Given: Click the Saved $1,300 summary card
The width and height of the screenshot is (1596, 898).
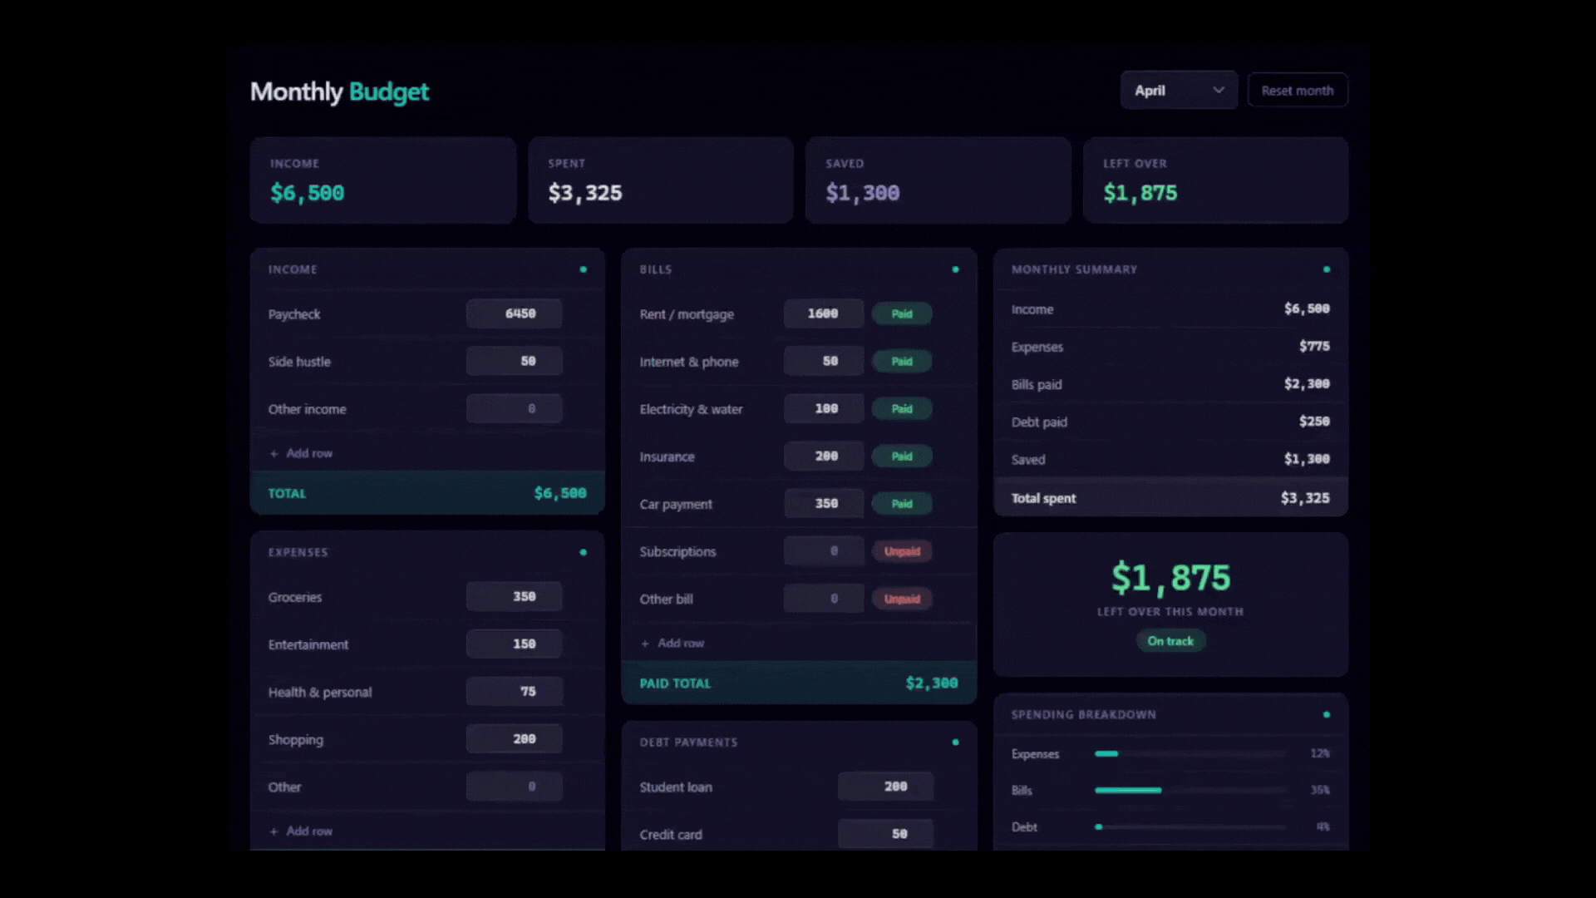Looking at the screenshot, I should pos(938,180).
